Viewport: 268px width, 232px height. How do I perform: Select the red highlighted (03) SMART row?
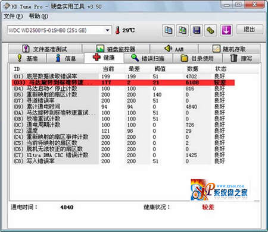pyautogui.click(x=123, y=82)
